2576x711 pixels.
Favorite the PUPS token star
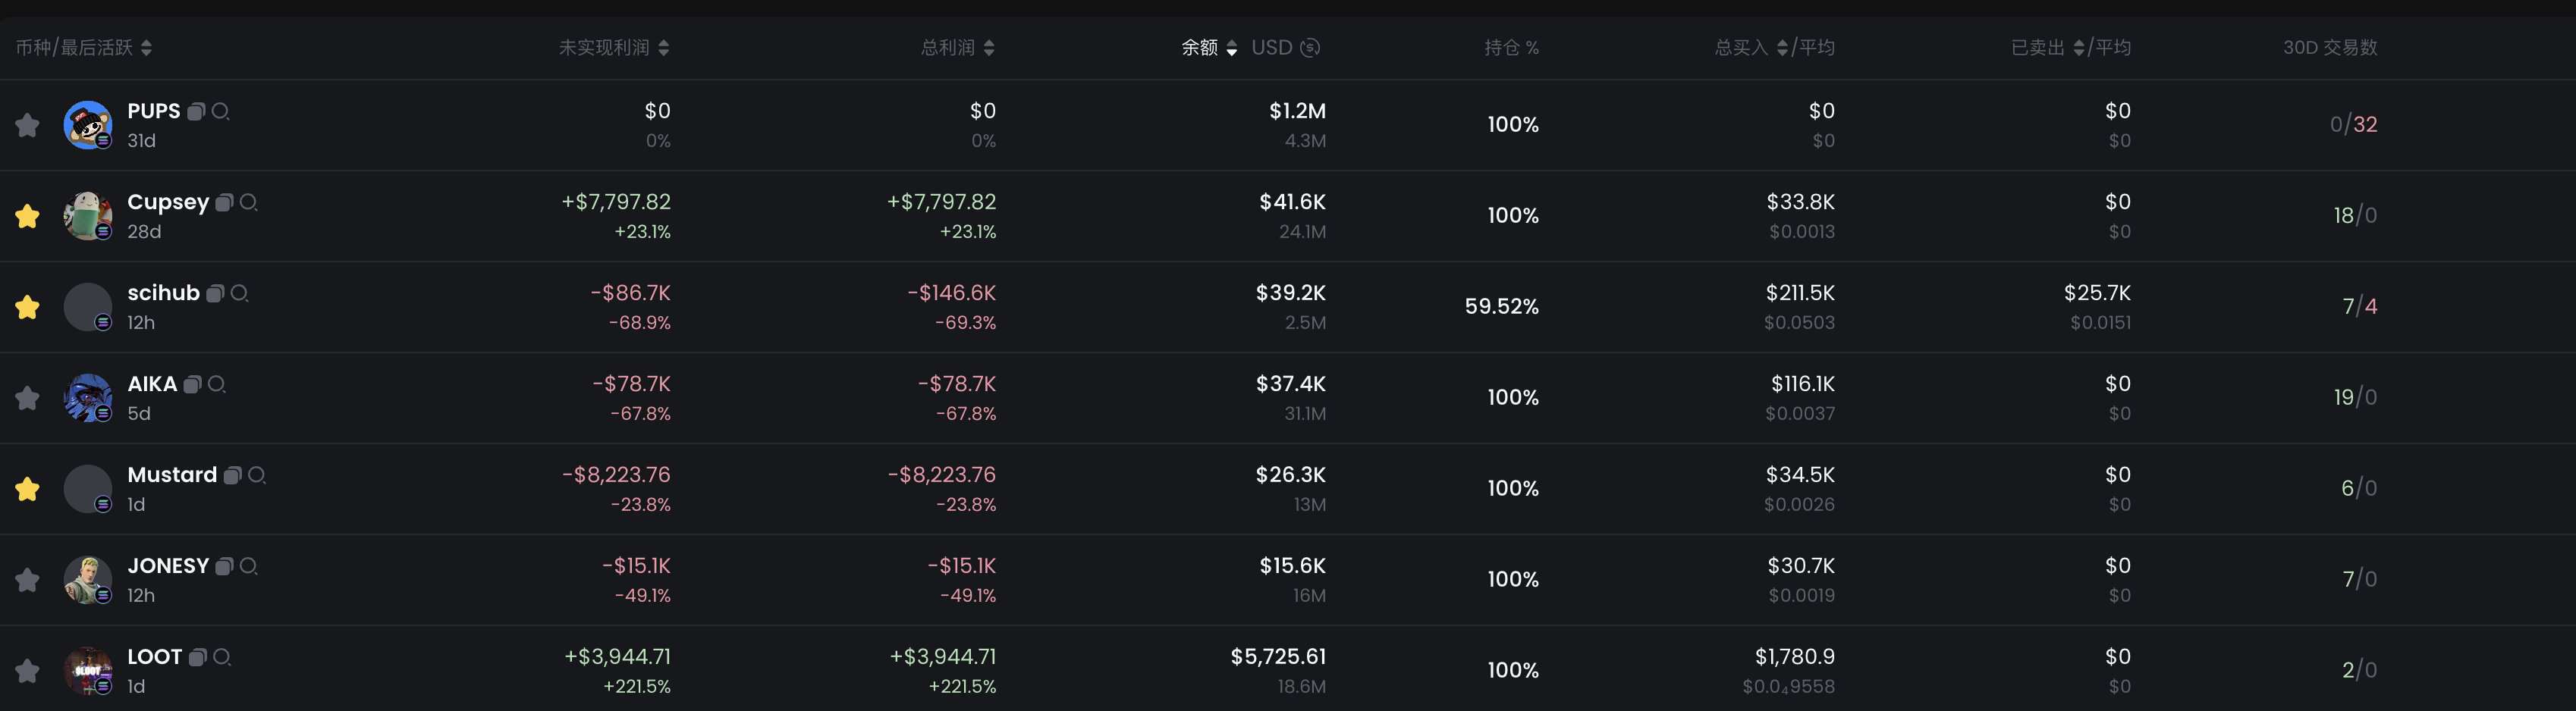coord(27,125)
